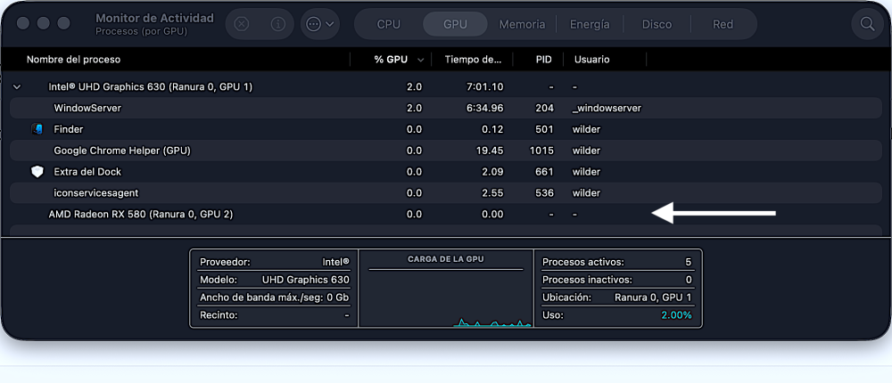This screenshot has width=892, height=383.
Task: Select Intel UHD Graphics 630 group row
Action: pyautogui.click(x=445, y=87)
